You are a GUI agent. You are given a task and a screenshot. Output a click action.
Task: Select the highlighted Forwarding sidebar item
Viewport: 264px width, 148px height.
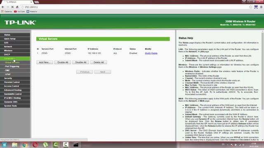[15, 58]
